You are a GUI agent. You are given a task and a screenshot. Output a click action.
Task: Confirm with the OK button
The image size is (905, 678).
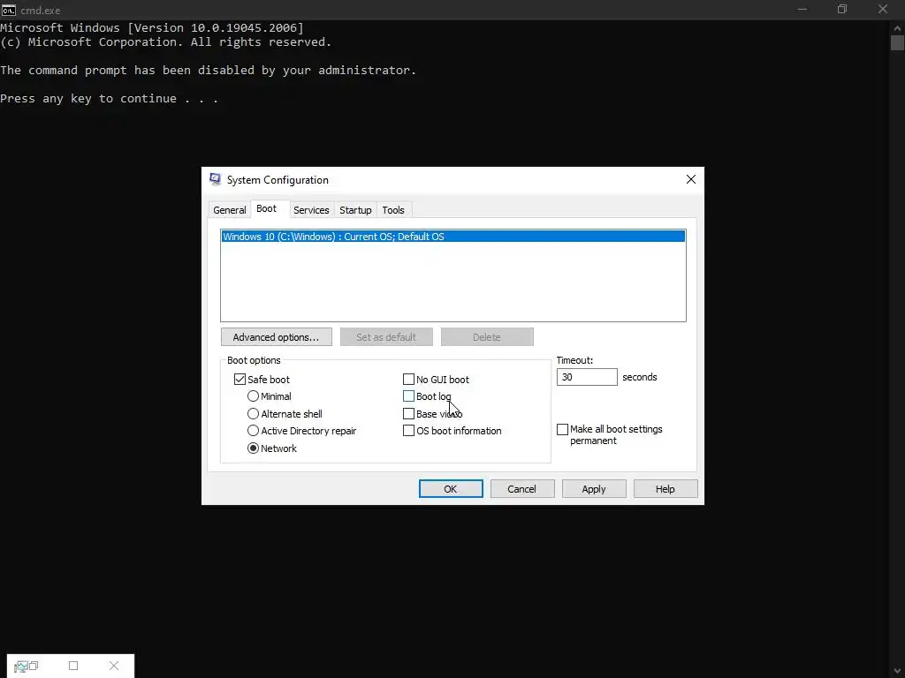(x=451, y=489)
